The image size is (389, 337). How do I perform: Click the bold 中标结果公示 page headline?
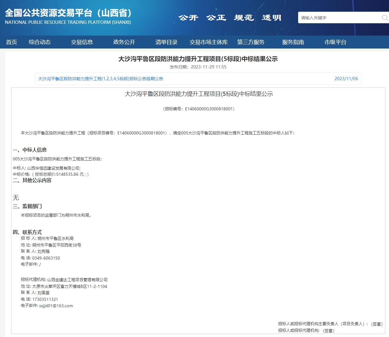coord(198,59)
